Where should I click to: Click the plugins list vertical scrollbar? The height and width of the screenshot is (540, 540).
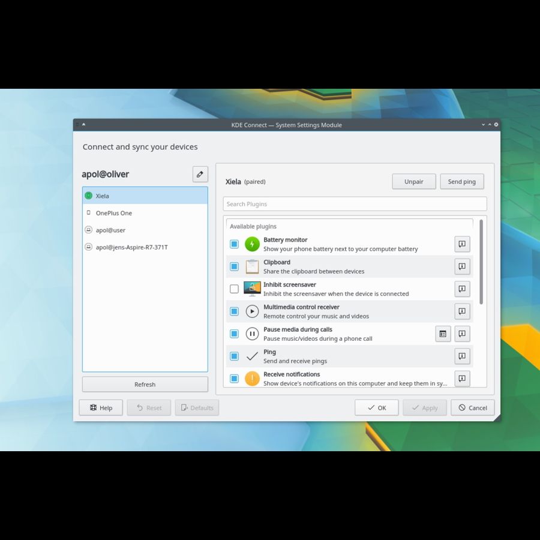(x=481, y=262)
